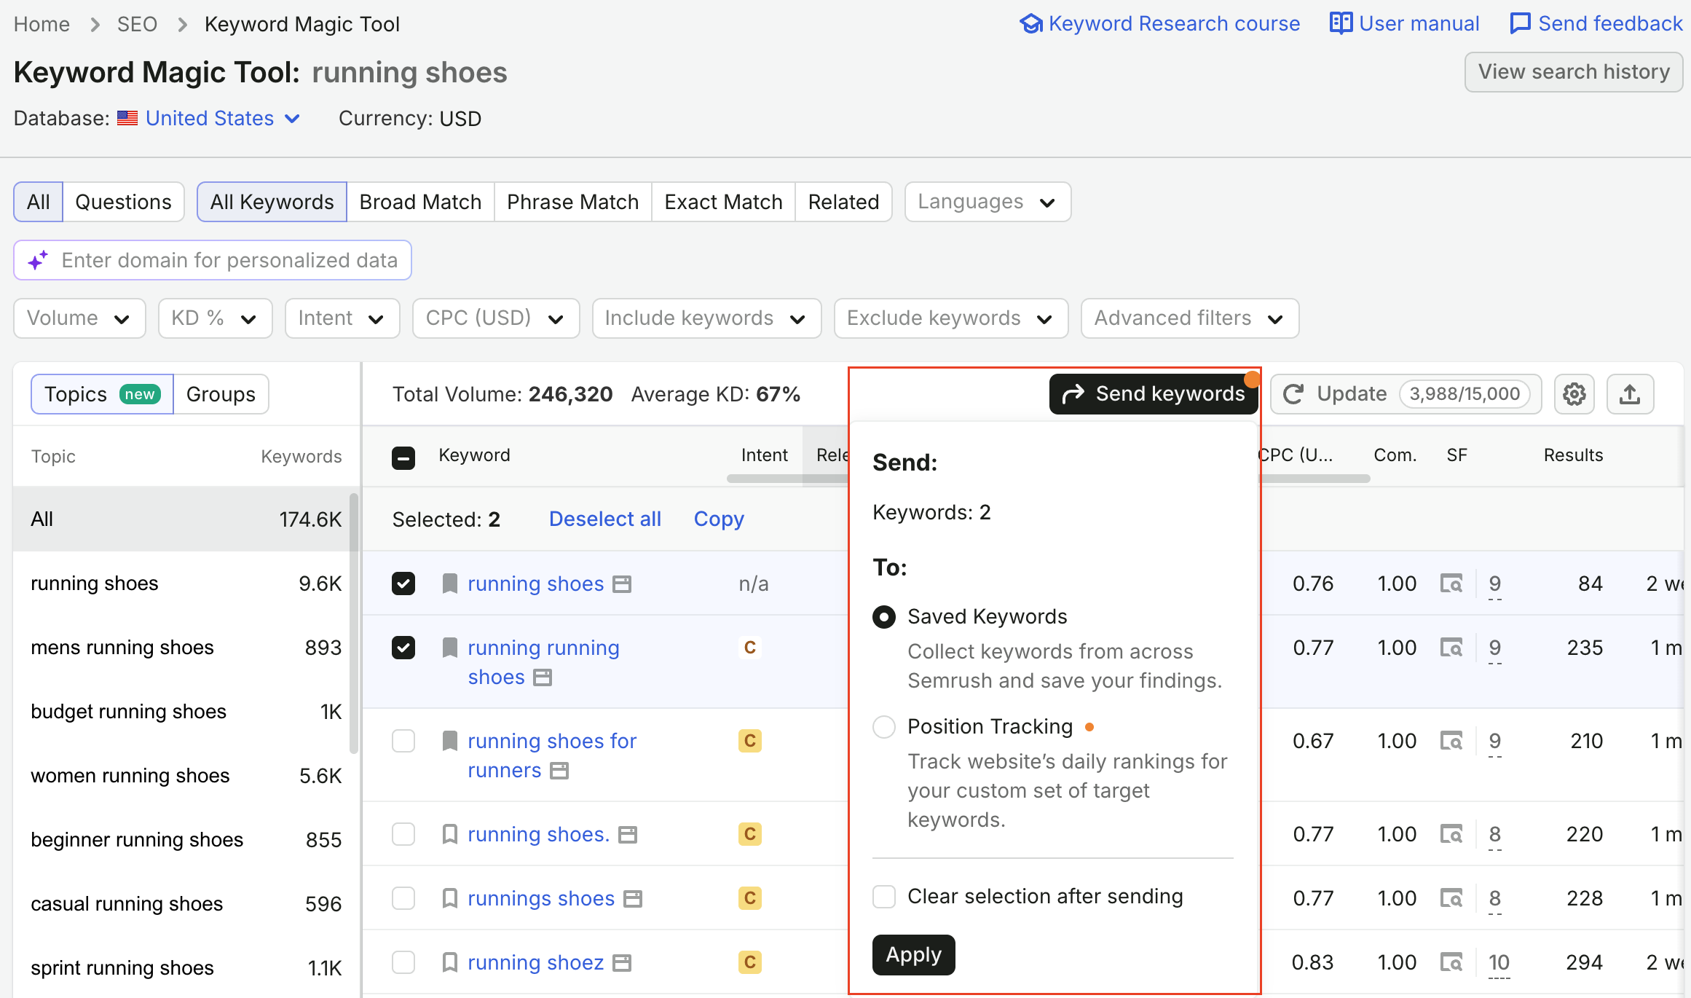Uncheck the 'running shoes' keyword checkbox
This screenshot has height=998, width=1691.
pyautogui.click(x=403, y=584)
